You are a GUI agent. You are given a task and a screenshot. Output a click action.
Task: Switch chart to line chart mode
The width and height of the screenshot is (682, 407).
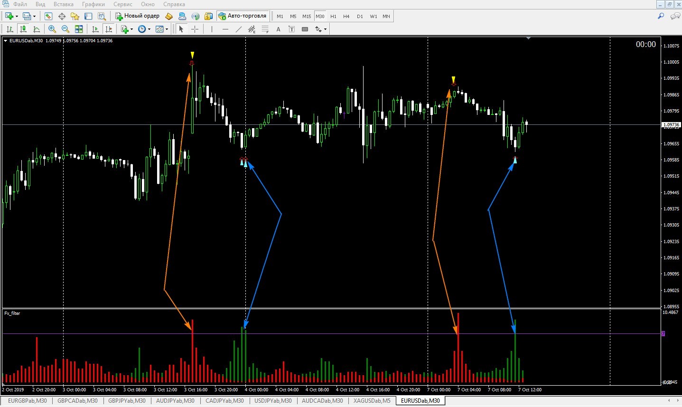36,29
